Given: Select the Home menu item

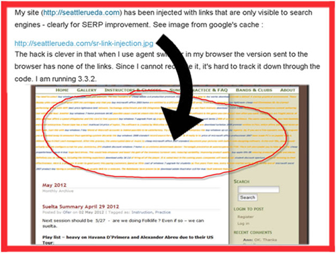Looking at the screenshot, I should coord(62,90).
